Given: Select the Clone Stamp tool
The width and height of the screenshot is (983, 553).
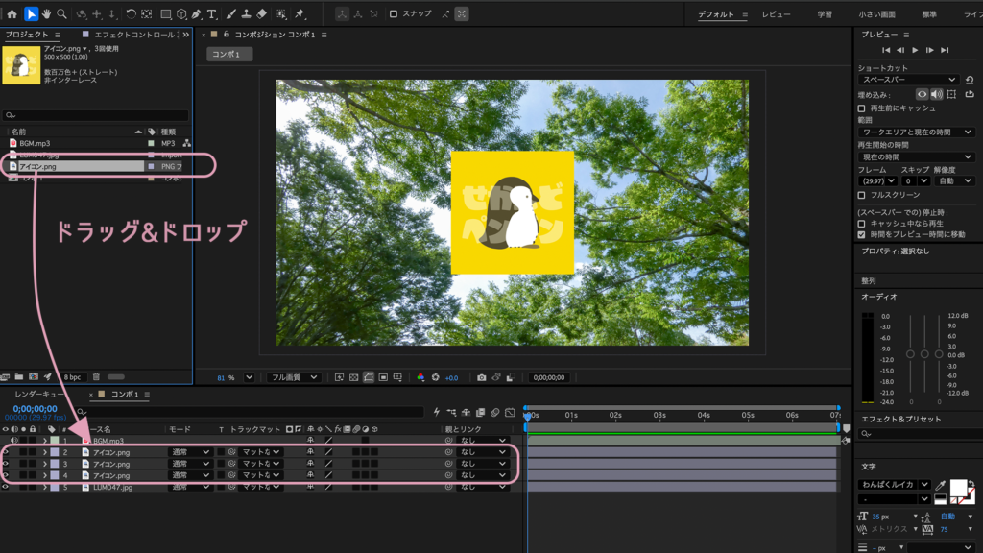Looking at the screenshot, I should click(x=246, y=13).
